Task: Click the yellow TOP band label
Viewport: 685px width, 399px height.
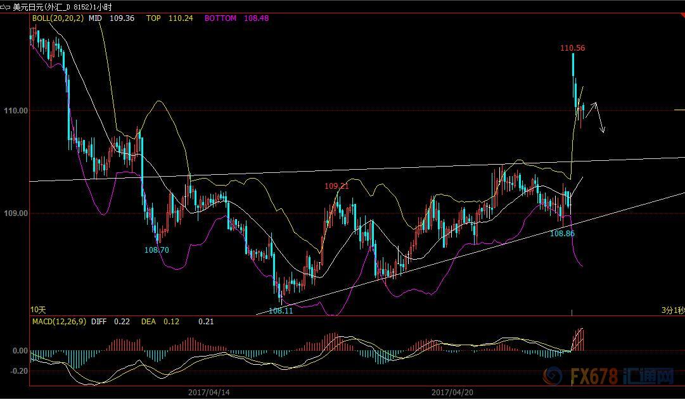Action: pos(153,18)
